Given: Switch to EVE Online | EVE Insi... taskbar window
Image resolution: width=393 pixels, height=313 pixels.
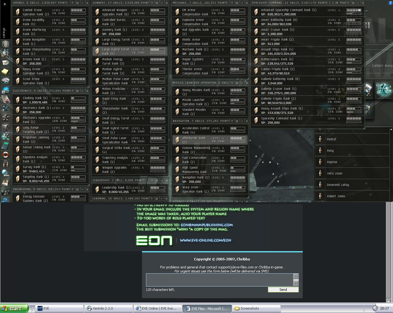Looking at the screenshot, I should 158,308.
